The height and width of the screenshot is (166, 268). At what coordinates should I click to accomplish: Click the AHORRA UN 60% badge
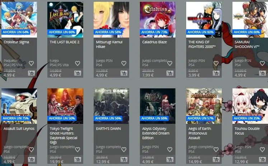click(x=201, y=32)
